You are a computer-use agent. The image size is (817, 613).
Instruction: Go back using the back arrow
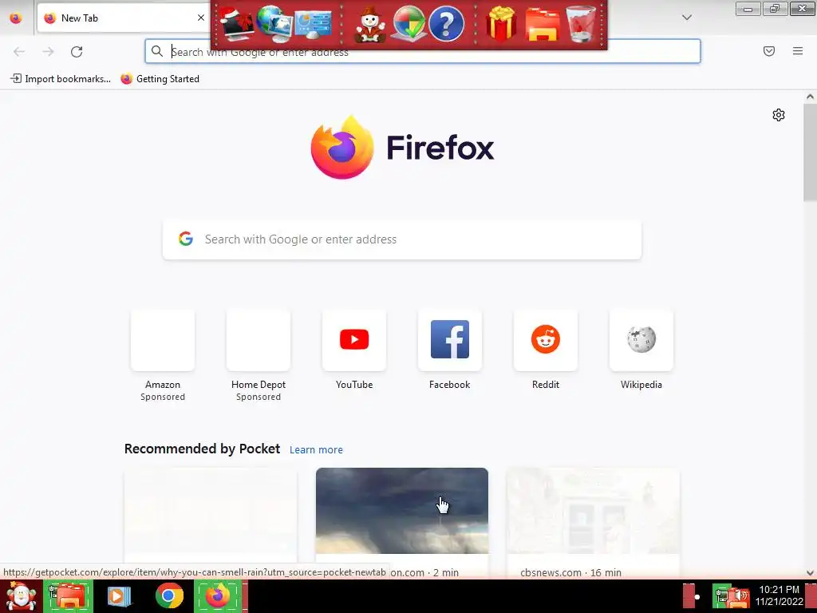[x=19, y=51]
